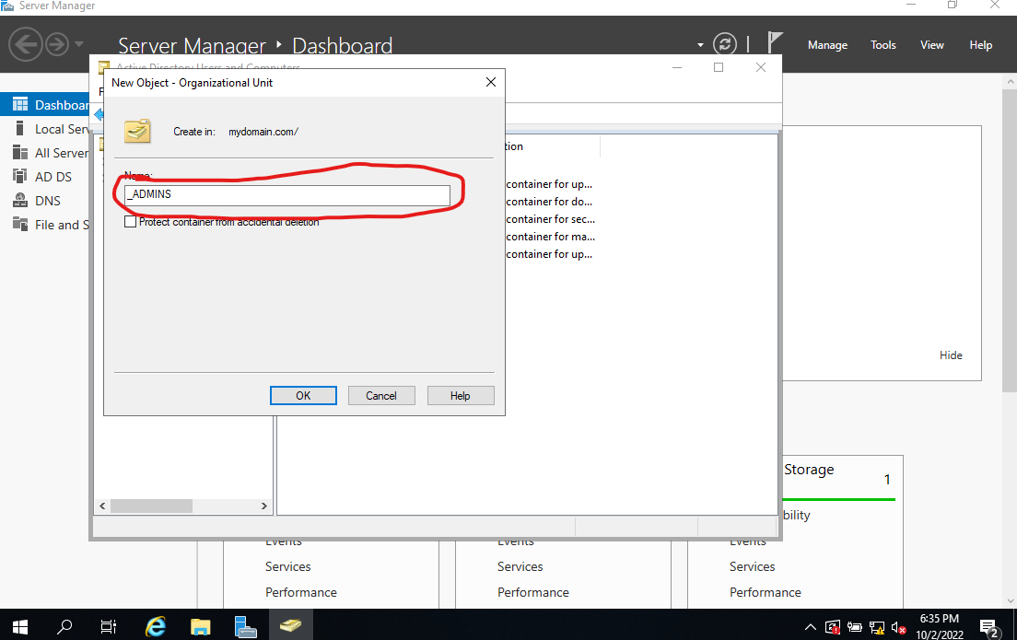Maximize Active Directory Users and Computers window
Screen dimensions: 1017x640
tap(719, 67)
